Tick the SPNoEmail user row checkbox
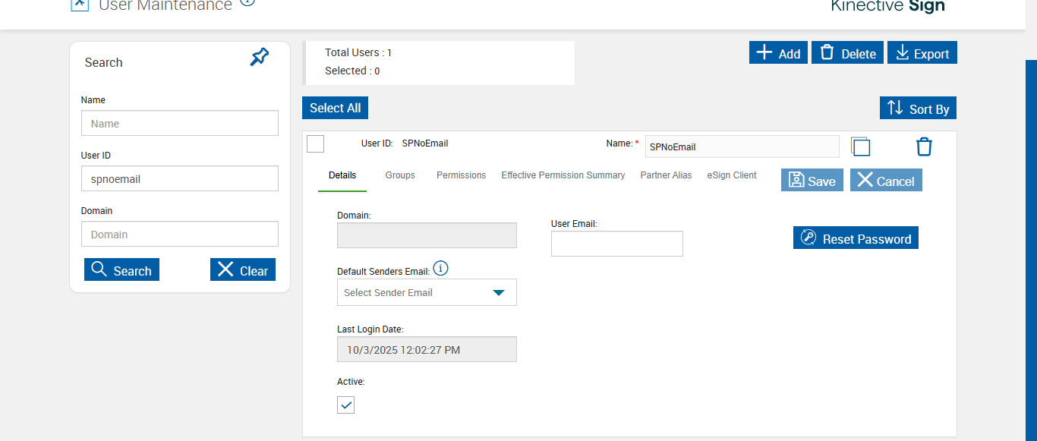Image resolution: width=1037 pixels, height=441 pixels. (315, 143)
